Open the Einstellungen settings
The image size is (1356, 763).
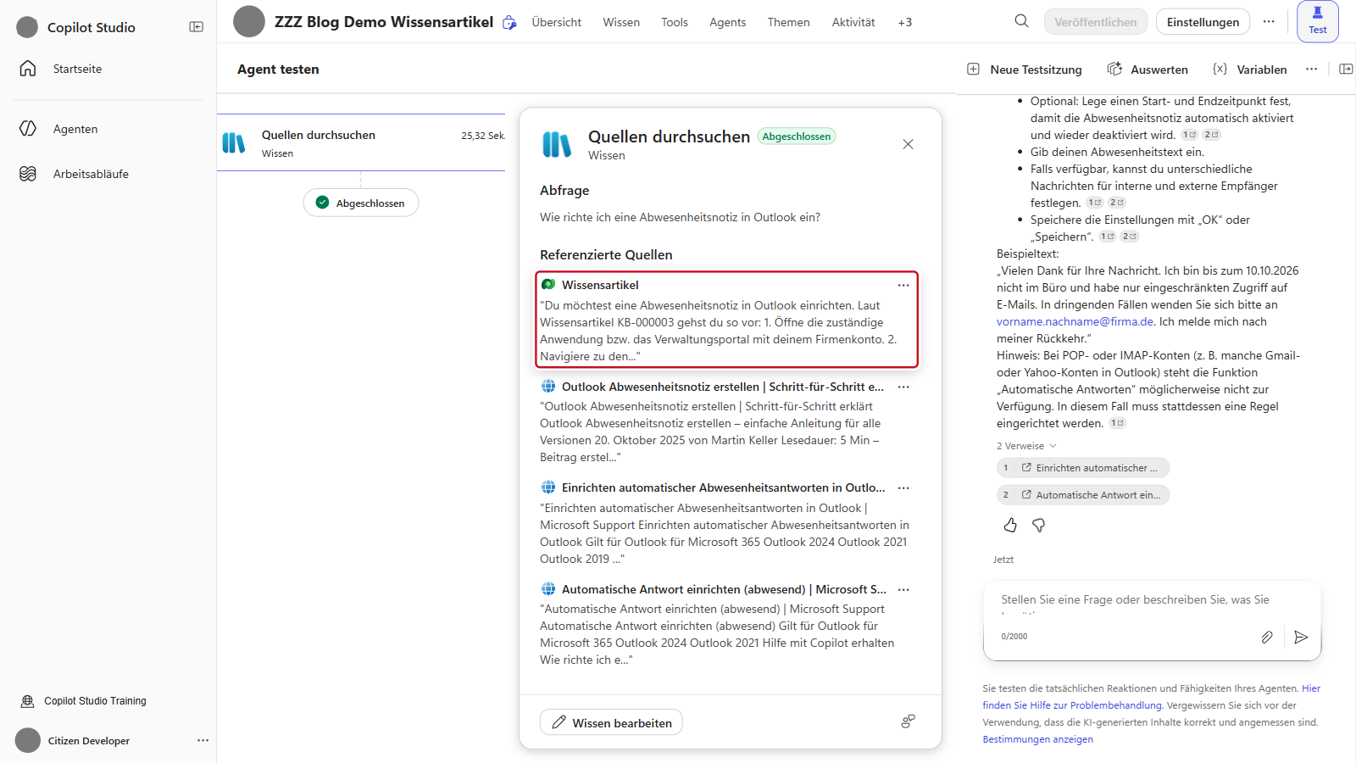(x=1203, y=22)
